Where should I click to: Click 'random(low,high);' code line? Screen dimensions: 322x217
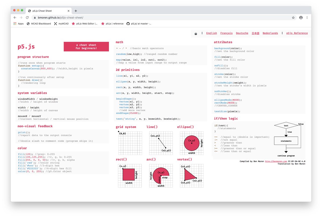click(x=130, y=54)
